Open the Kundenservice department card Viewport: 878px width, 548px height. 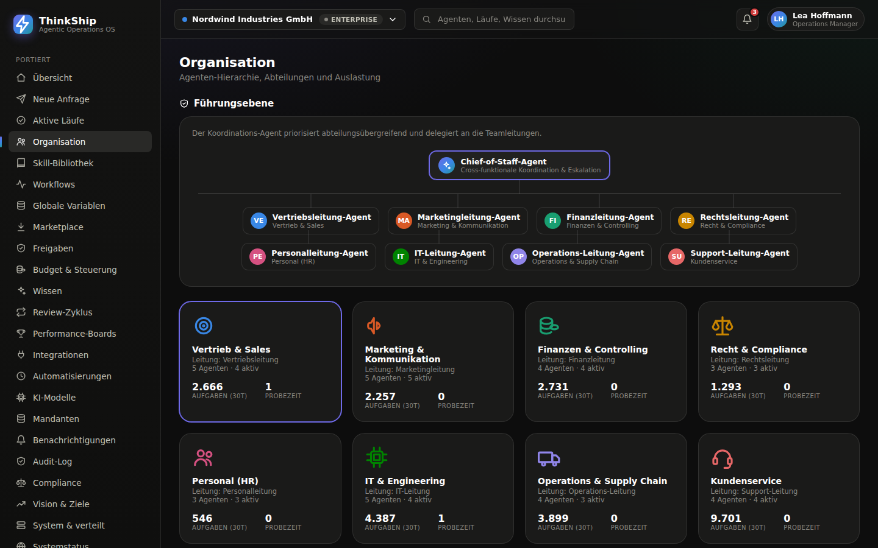pos(779,488)
